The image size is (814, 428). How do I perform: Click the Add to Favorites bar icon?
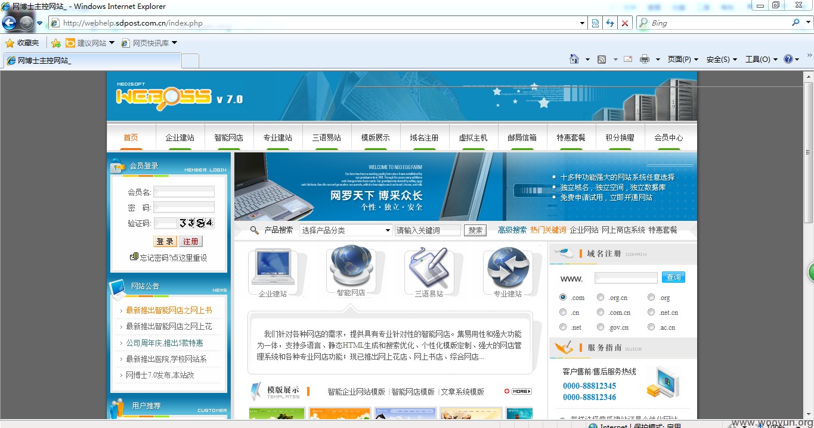point(56,43)
